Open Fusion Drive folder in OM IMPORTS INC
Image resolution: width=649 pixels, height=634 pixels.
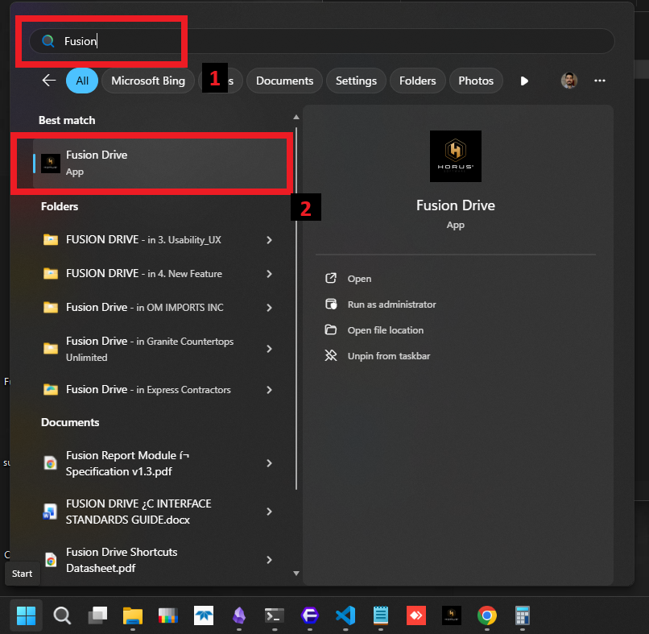click(x=144, y=307)
